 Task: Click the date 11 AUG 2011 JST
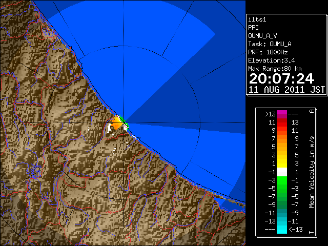point(286,90)
